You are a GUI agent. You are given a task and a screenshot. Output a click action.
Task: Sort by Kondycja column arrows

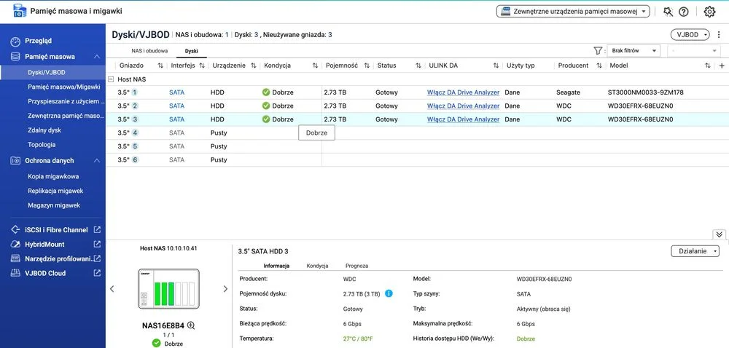coord(315,66)
